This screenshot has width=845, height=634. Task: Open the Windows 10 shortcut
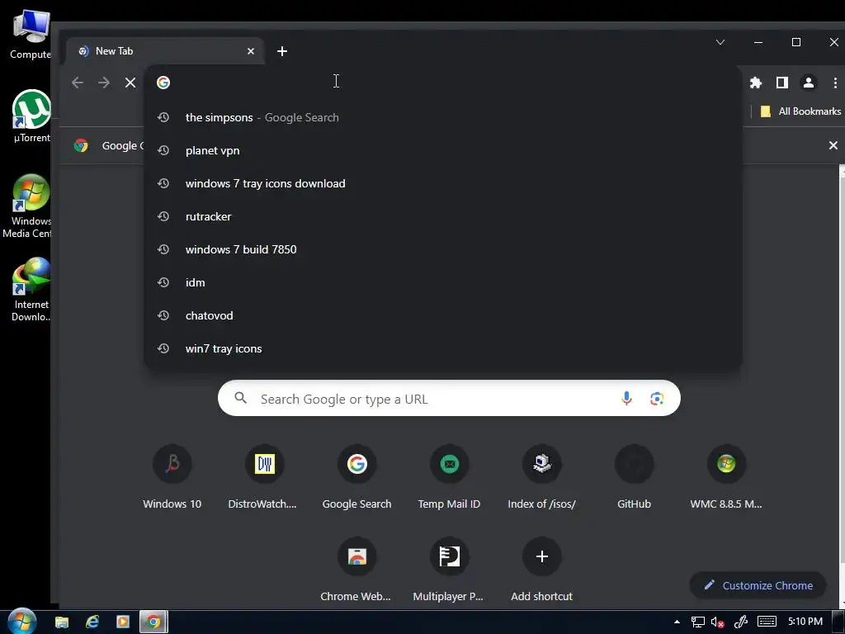coord(172,478)
